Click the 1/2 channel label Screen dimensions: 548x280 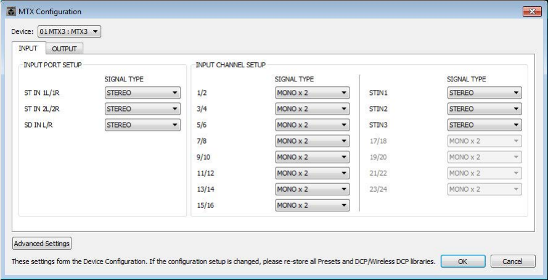coord(202,93)
